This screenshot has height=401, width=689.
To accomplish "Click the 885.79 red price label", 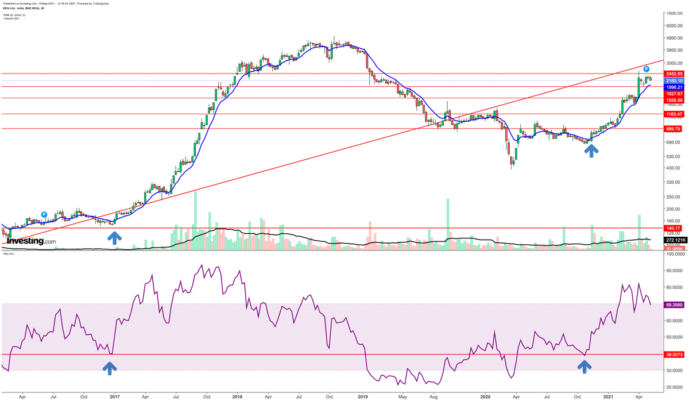I will [x=673, y=129].
